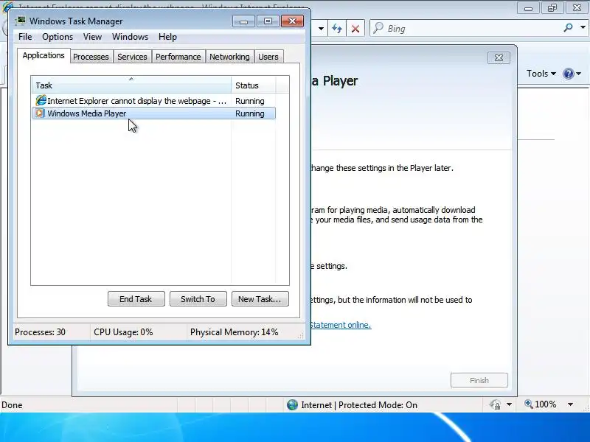Open the View menu in Task Manager
This screenshot has width=590, height=442.
click(92, 37)
